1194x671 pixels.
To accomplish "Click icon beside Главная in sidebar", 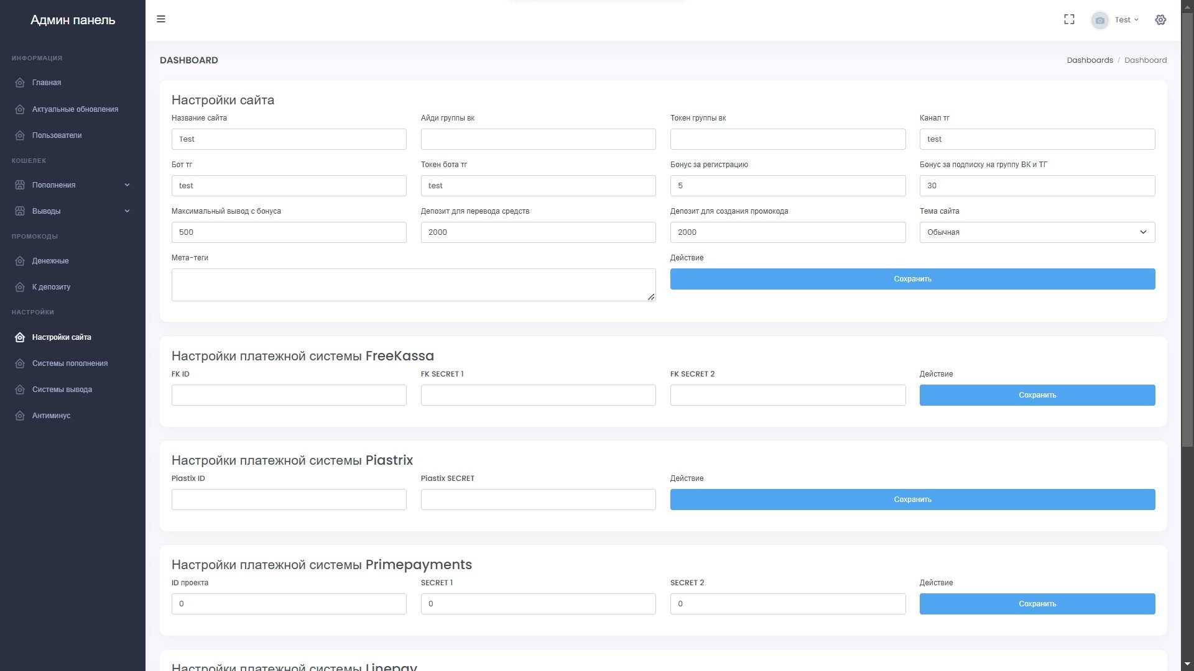I will click(20, 83).
